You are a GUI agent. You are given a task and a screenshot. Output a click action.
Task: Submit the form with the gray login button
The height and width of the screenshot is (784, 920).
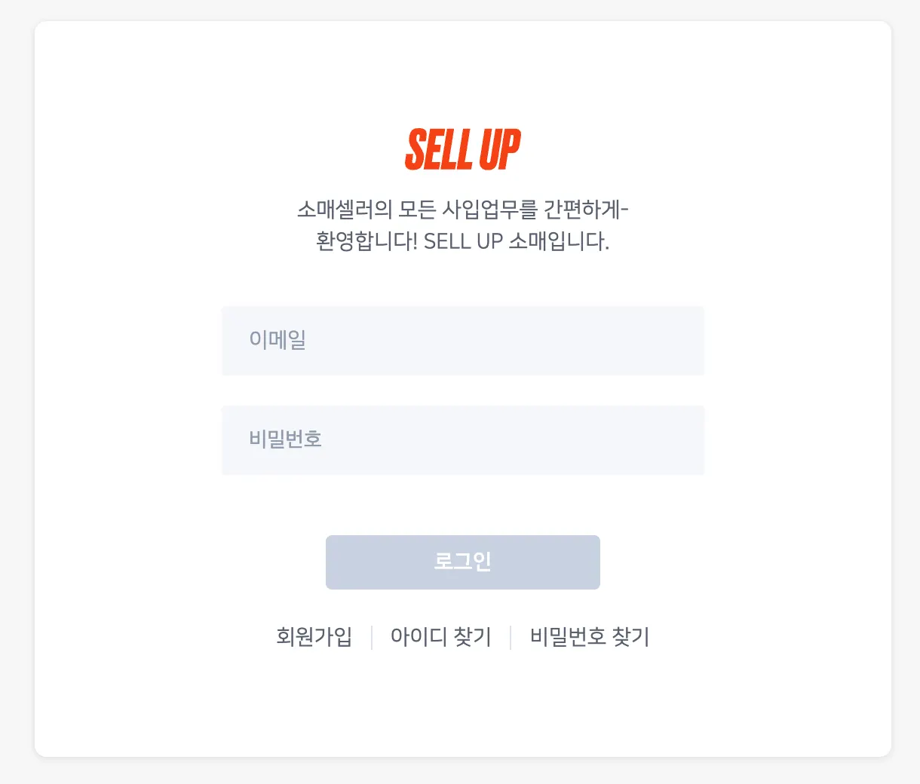pyautogui.click(x=462, y=562)
